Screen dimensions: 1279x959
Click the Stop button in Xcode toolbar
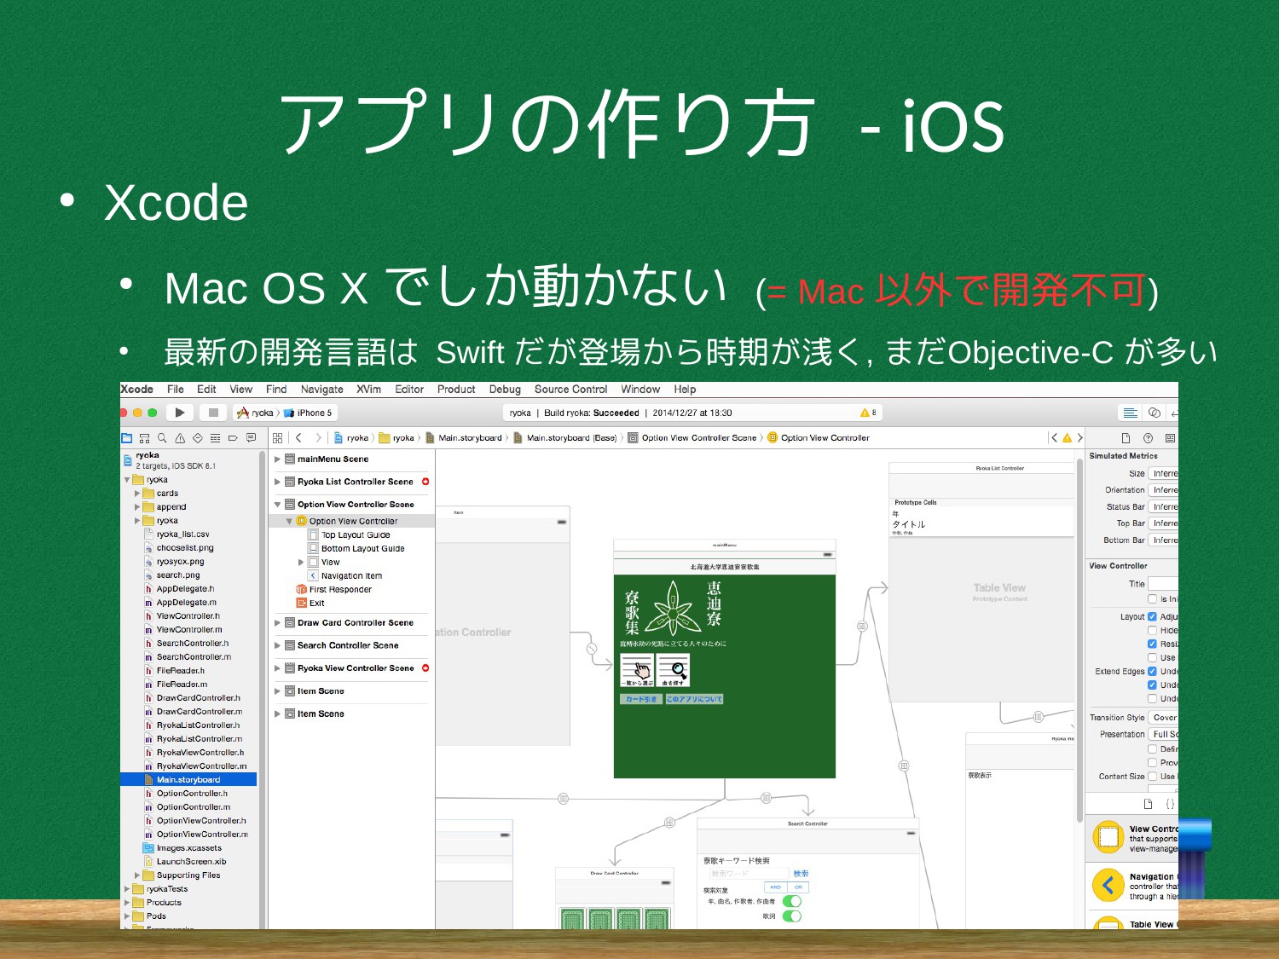[x=213, y=413]
